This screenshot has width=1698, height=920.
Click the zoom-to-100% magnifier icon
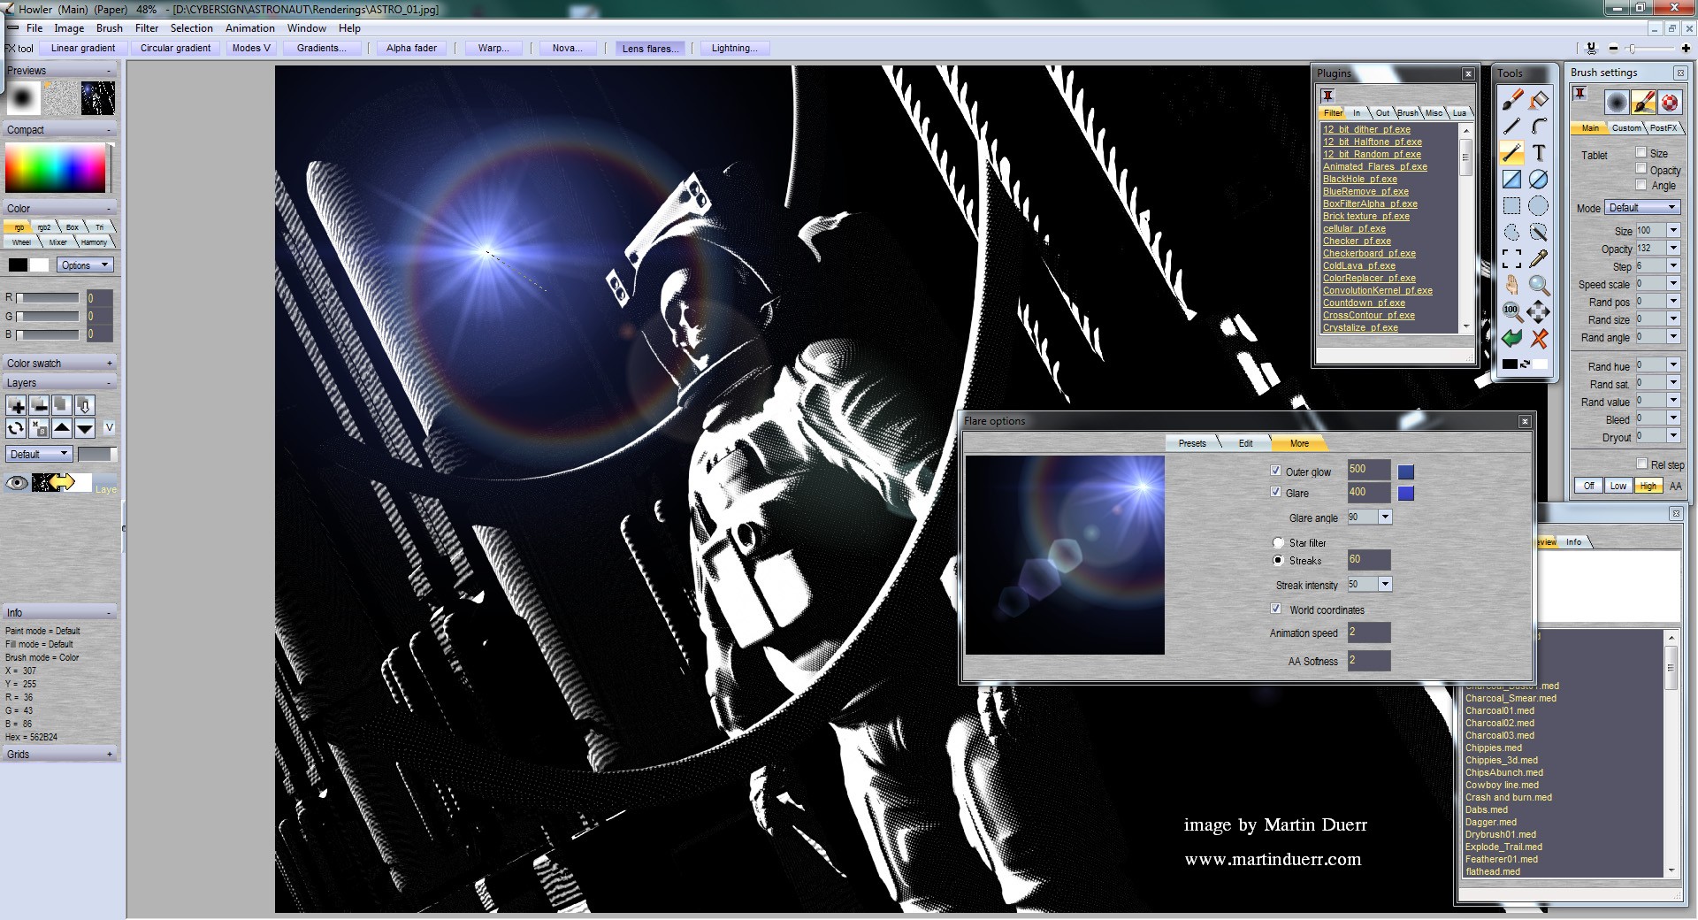tap(1510, 310)
